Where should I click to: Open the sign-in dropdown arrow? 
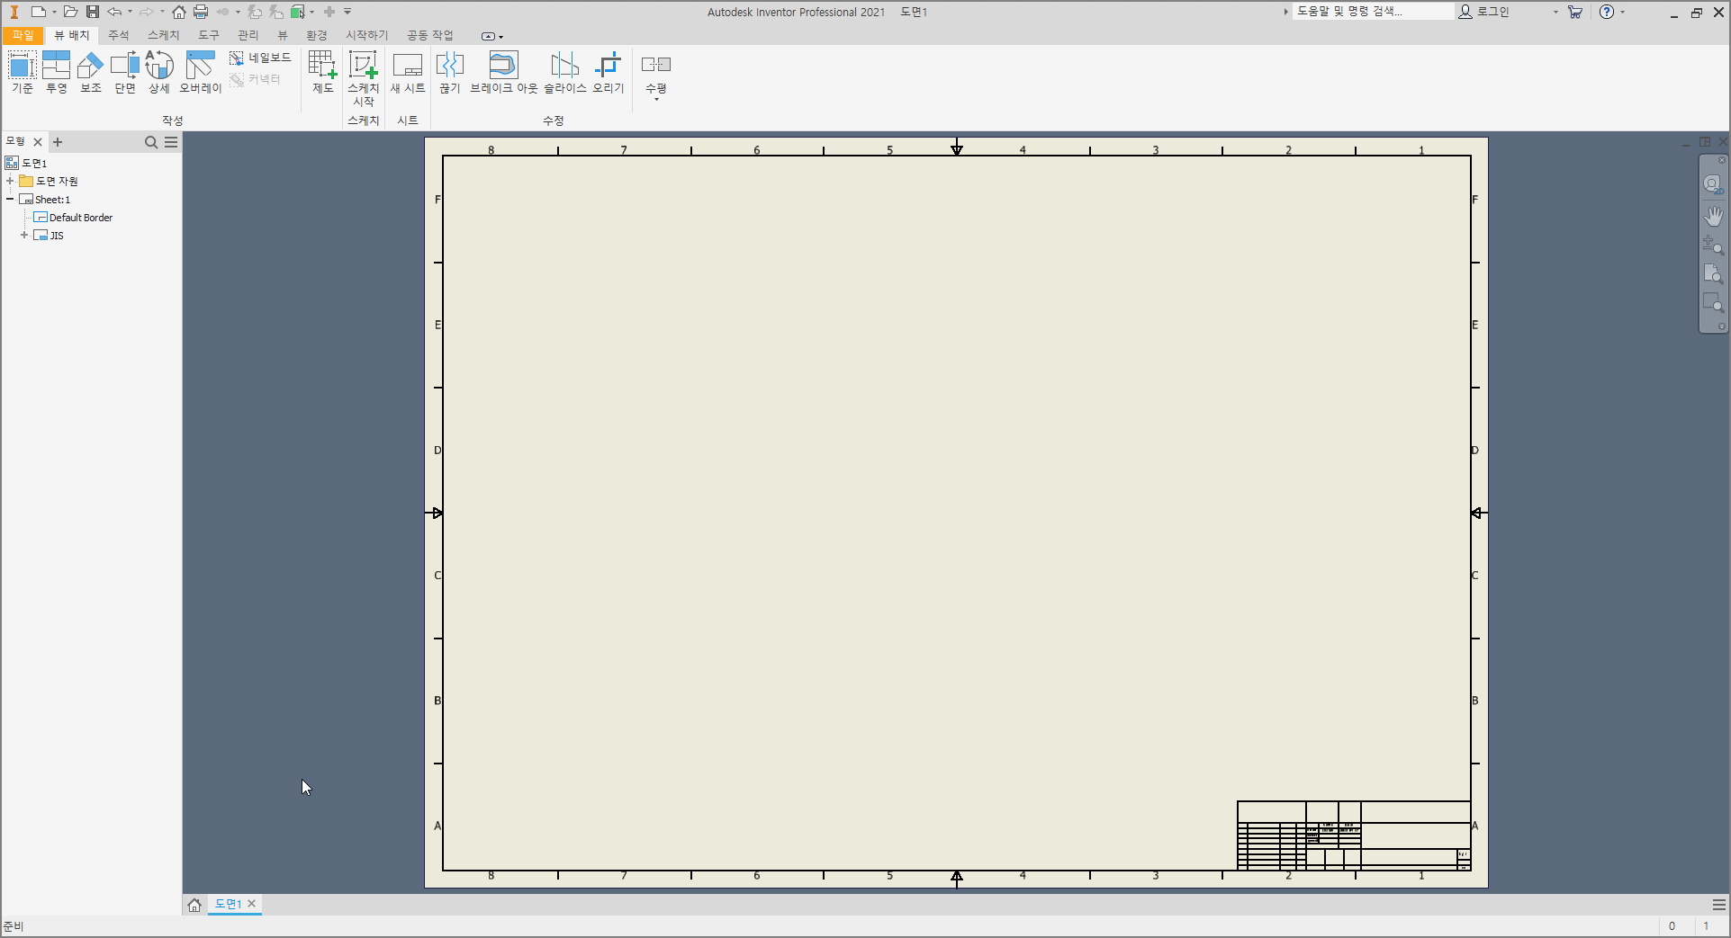point(1555,12)
